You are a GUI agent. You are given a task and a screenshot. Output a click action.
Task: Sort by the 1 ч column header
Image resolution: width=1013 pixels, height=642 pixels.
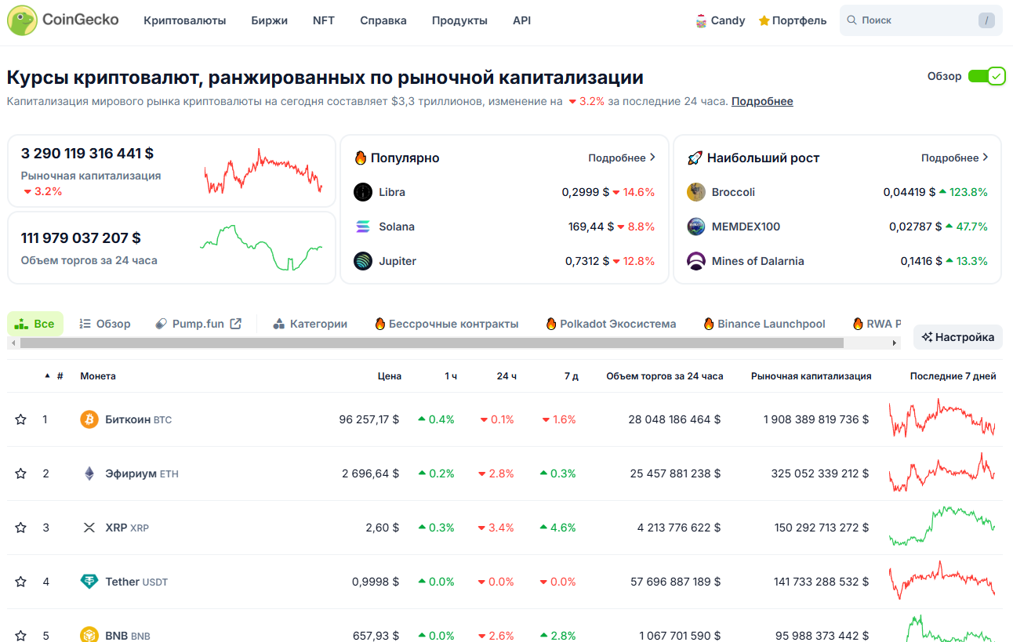[x=451, y=376]
